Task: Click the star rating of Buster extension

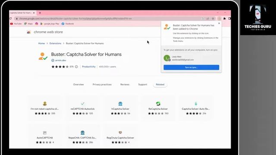Action: (60, 67)
